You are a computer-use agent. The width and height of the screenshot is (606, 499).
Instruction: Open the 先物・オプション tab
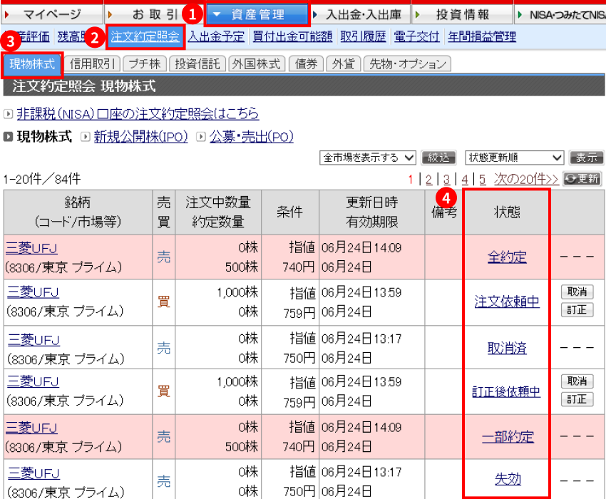click(x=407, y=64)
